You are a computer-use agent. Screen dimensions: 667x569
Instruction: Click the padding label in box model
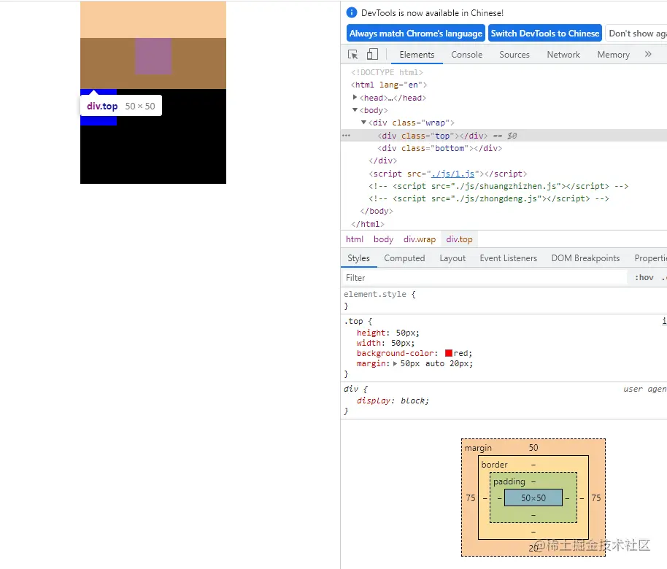point(509,481)
